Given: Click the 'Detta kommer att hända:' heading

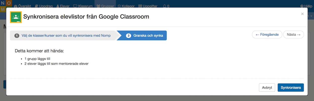Looking at the screenshot, I should 39,51.
